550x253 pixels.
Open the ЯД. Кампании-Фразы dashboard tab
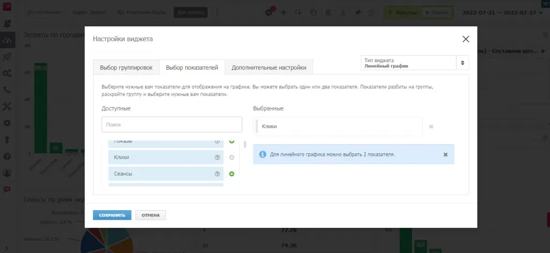142,12
